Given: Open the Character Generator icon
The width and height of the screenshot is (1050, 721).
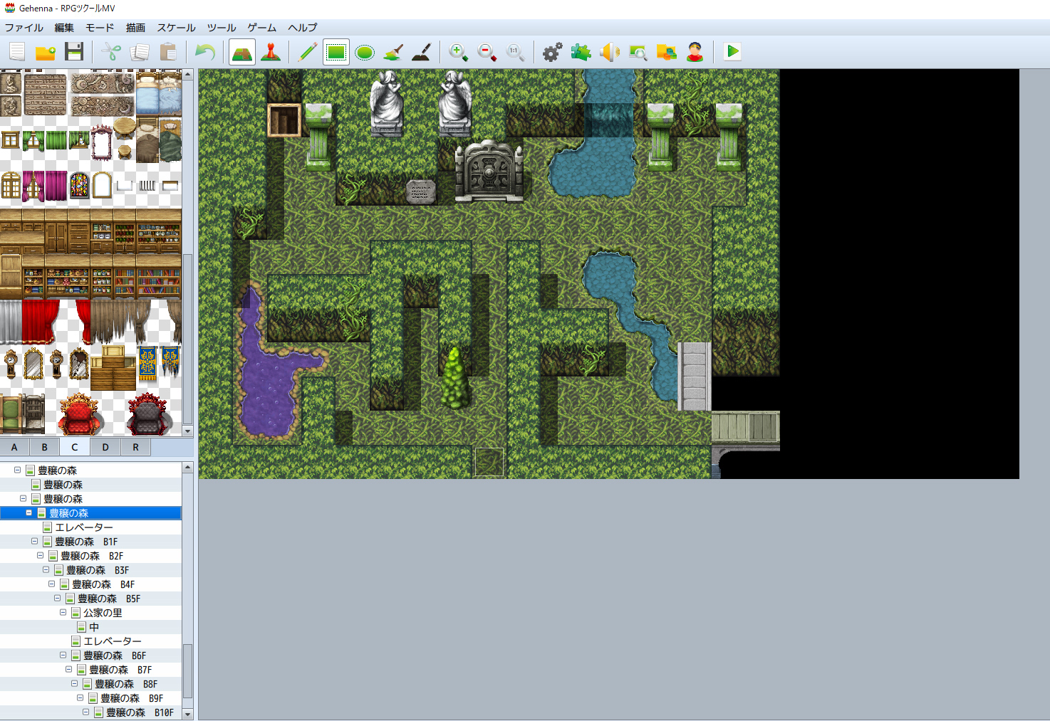Looking at the screenshot, I should (695, 52).
